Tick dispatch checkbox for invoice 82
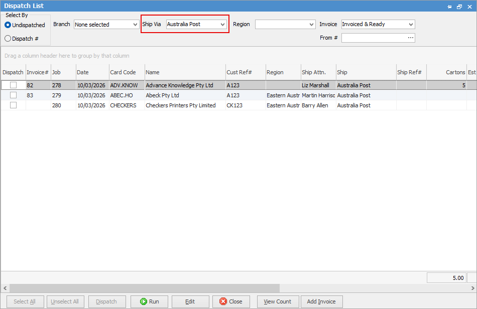 13,85
